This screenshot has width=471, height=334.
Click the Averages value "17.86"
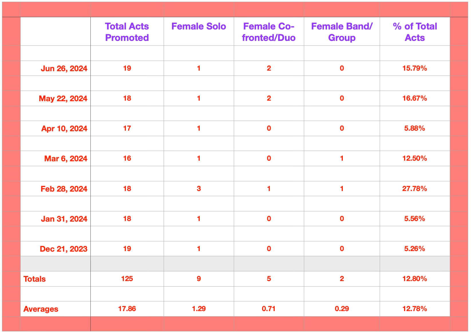pos(127,309)
